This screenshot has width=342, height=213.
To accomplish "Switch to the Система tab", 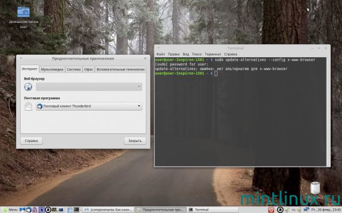I will tap(73, 69).
